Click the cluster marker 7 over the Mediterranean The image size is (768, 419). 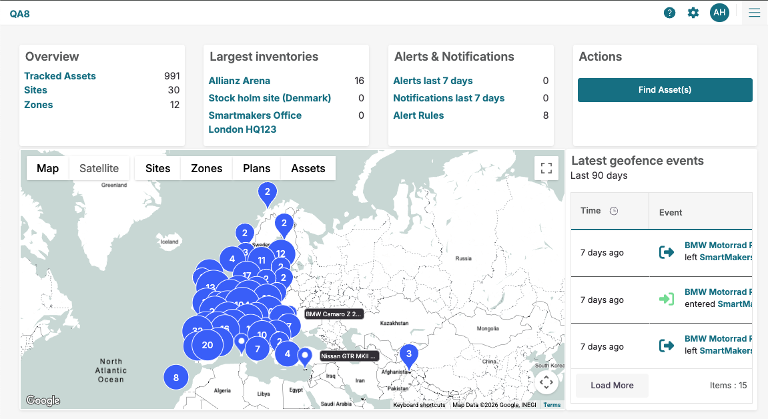click(x=257, y=349)
